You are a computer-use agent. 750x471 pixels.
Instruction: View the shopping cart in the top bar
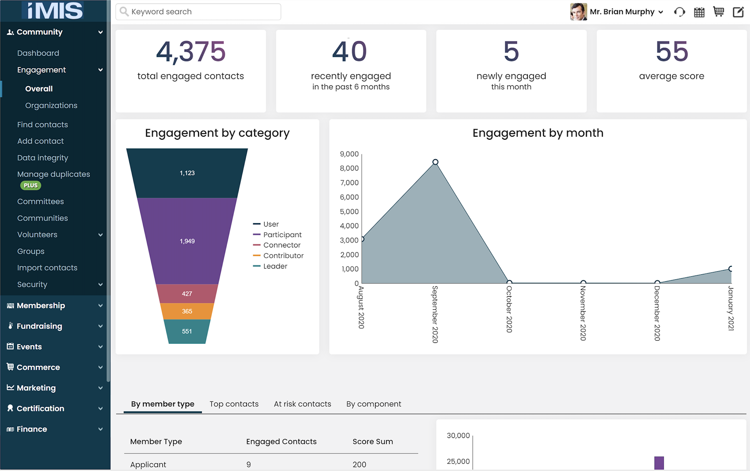(718, 12)
